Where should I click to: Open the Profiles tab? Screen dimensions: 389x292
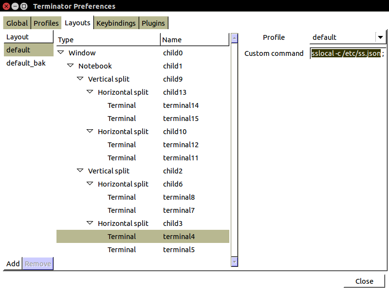(46, 23)
